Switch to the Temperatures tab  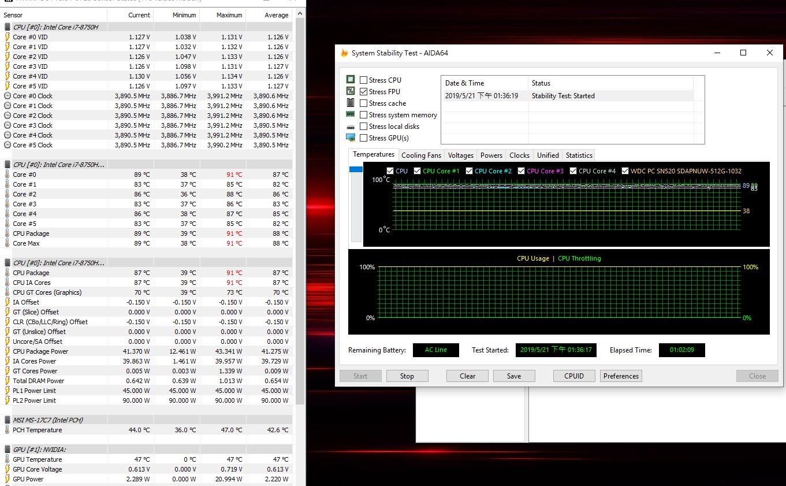(x=374, y=154)
